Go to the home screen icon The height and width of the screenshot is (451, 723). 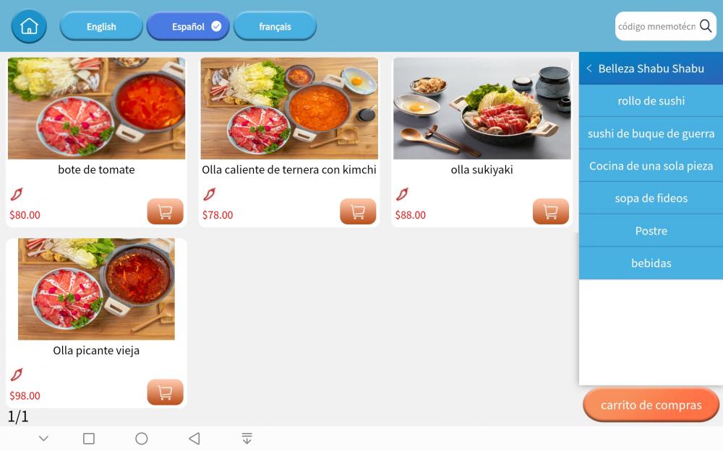(29, 26)
